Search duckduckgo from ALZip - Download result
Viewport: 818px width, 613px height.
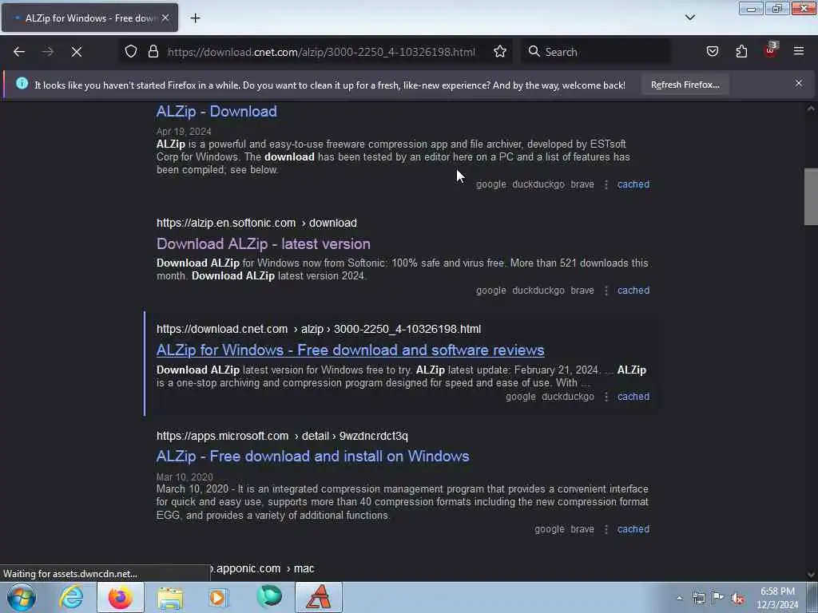pos(538,184)
